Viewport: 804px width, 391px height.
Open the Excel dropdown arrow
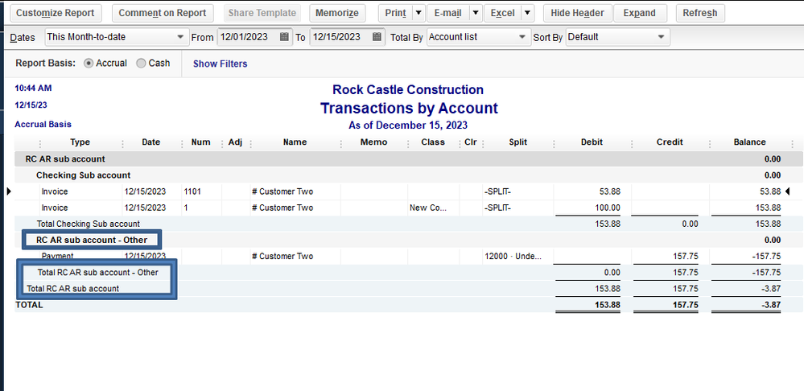tap(527, 13)
